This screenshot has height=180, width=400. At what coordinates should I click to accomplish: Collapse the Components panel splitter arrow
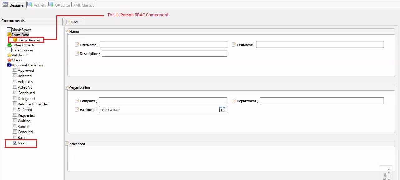(x=64, y=22)
